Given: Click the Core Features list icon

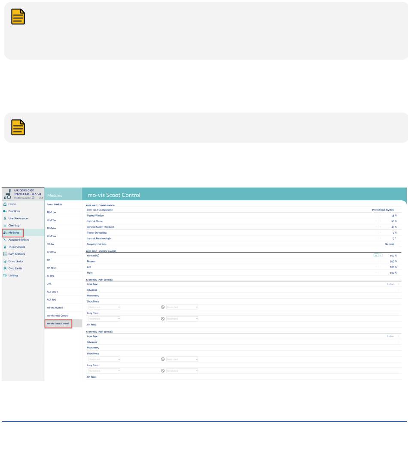Looking at the screenshot, I should (x=5, y=254).
